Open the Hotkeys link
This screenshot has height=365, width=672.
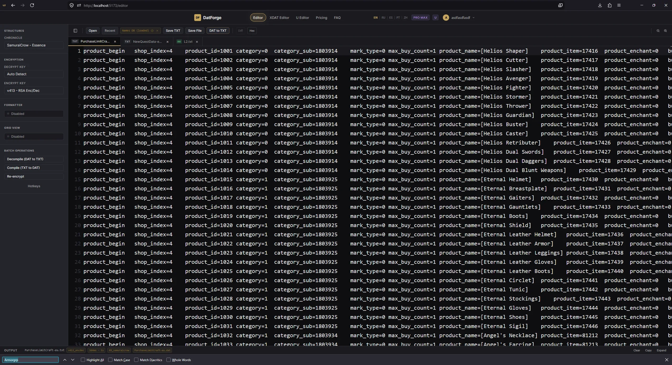pyautogui.click(x=34, y=186)
